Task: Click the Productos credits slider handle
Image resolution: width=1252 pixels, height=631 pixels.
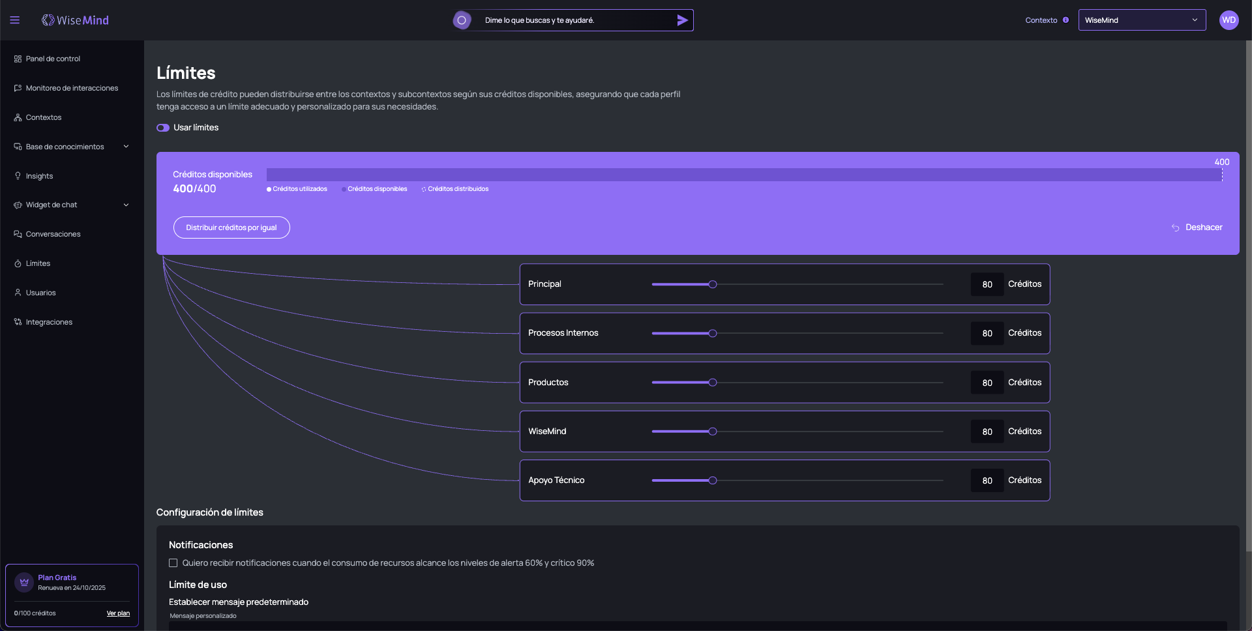Action: point(713,383)
